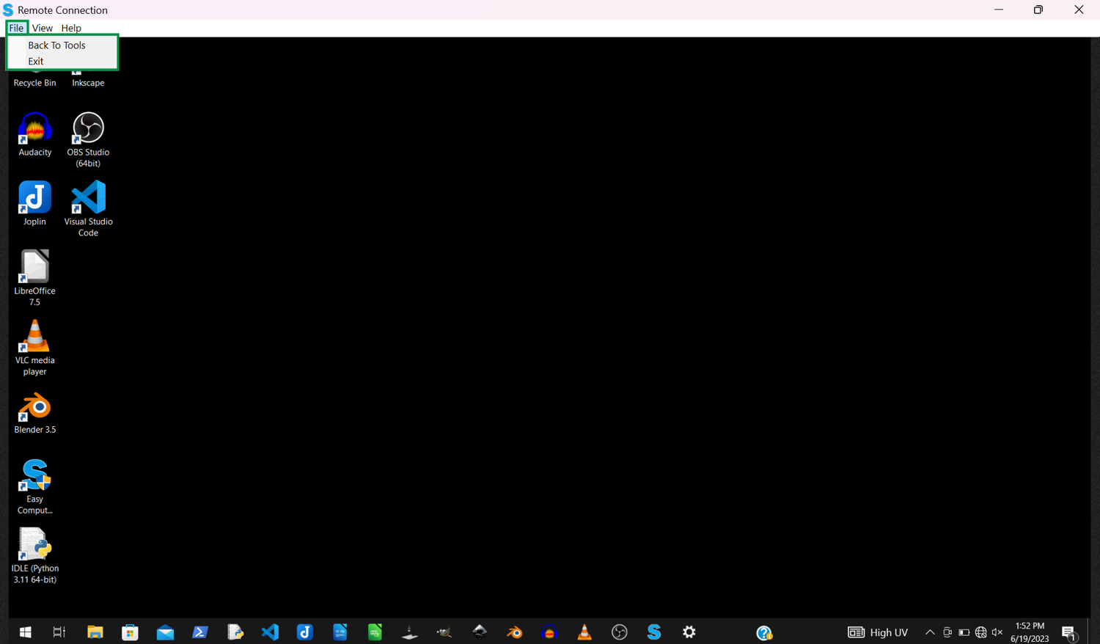Open the Help menu
The height and width of the screenshot is (644, 1100).
(x=71, y=28)
